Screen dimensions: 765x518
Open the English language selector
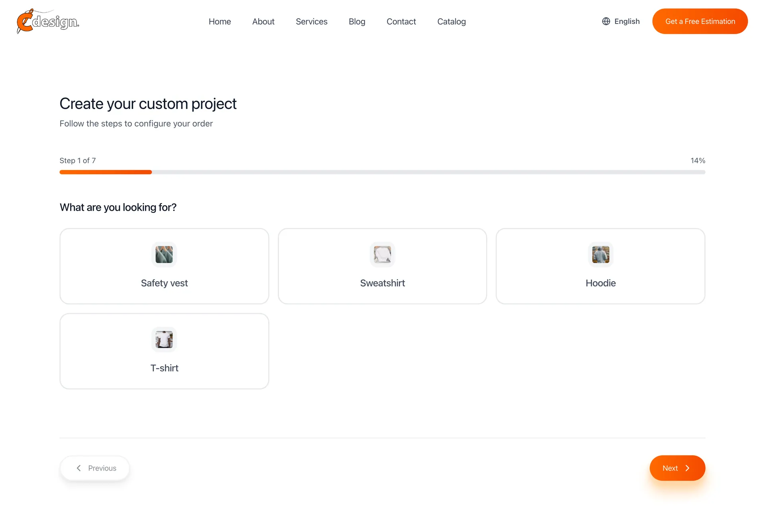click(621, 22)
